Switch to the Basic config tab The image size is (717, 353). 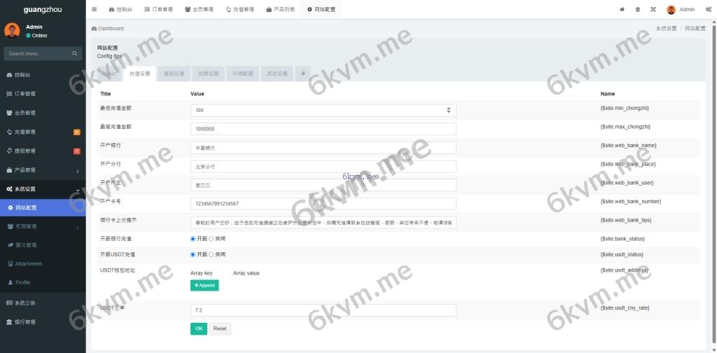coord(110,74)
